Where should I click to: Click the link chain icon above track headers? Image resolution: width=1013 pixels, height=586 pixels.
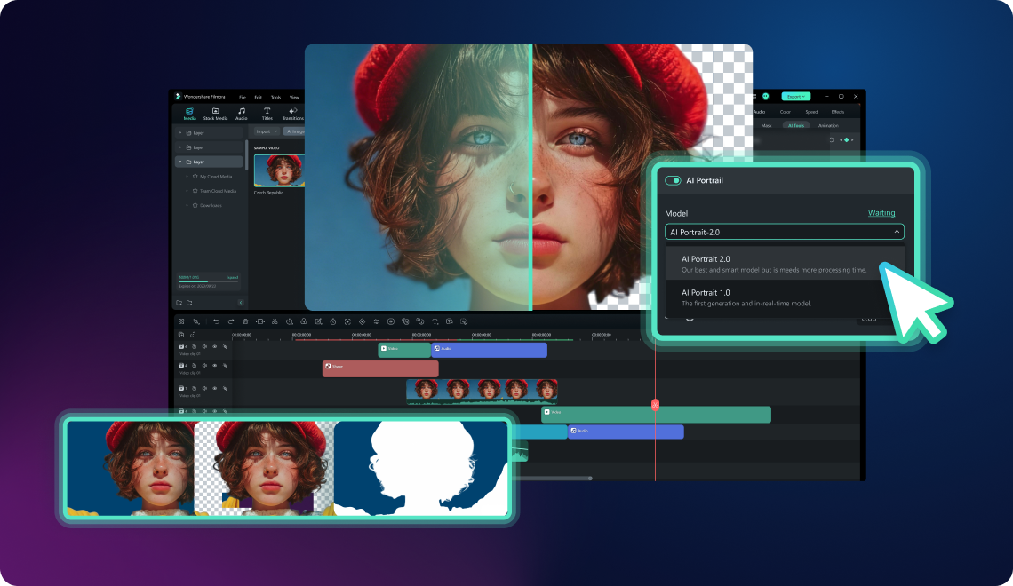pos(193,335)
